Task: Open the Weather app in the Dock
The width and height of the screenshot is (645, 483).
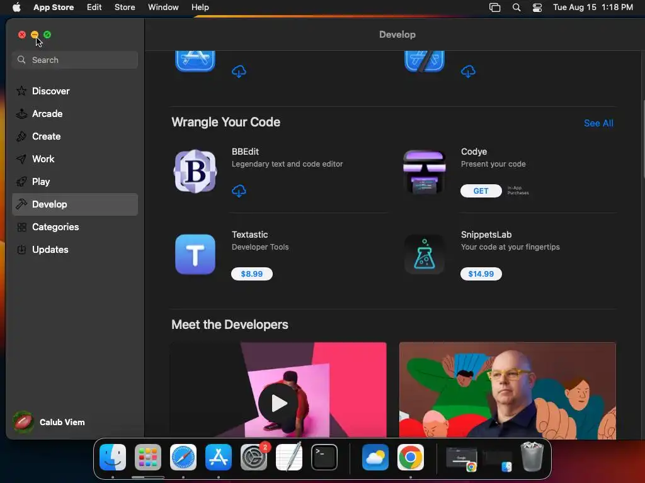Action: coord(375,457)
